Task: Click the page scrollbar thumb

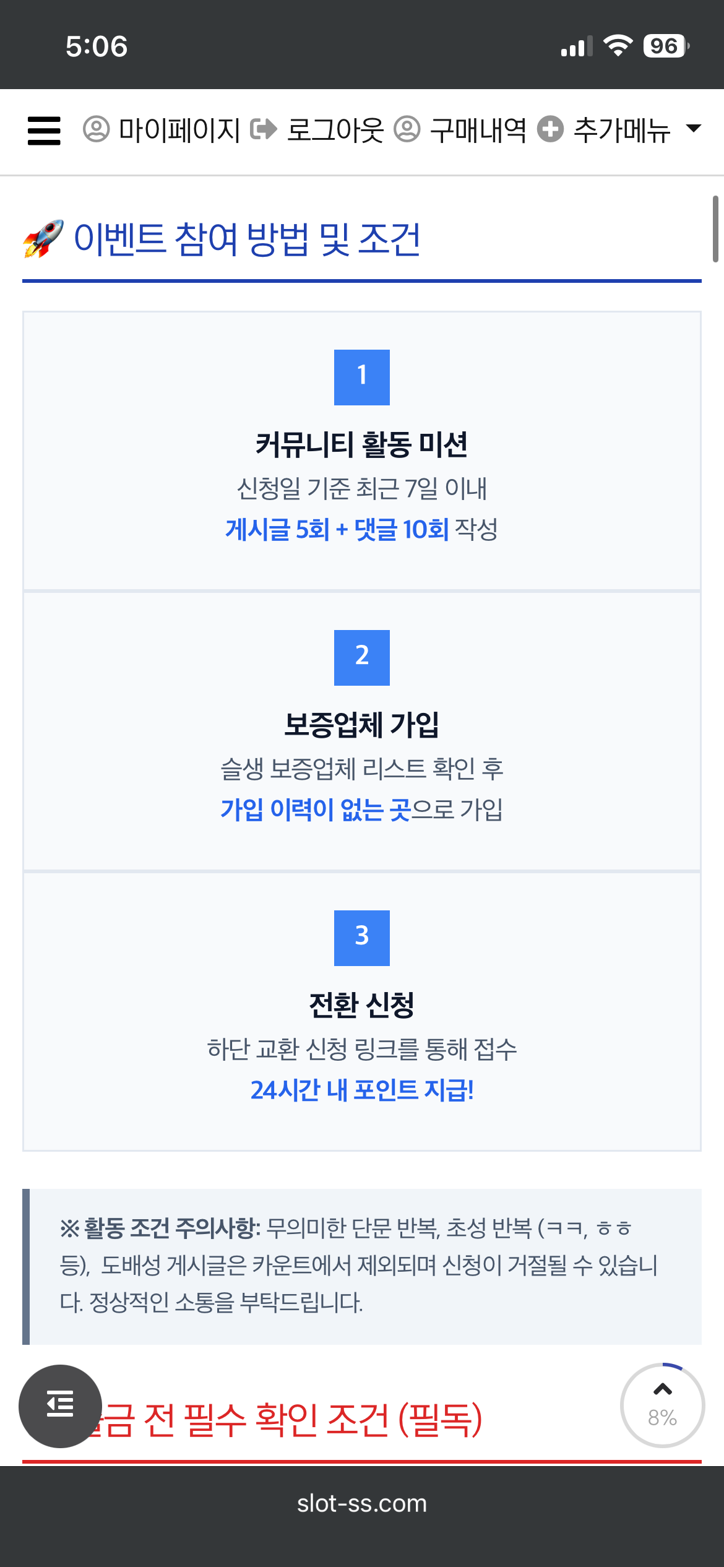Action: tap(715, 229)
